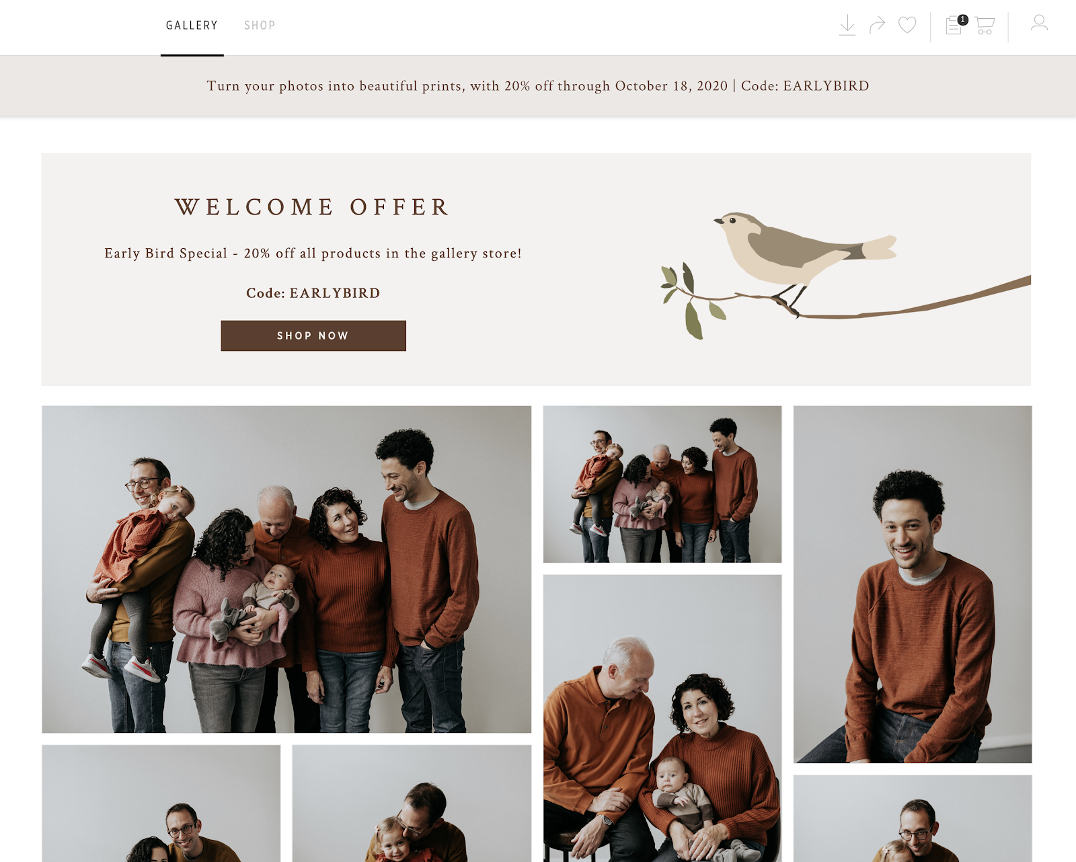Open portrait of curly-haired man in sweater
The width and height of the screenshot is (1076, 862).
tap(913, 584)
